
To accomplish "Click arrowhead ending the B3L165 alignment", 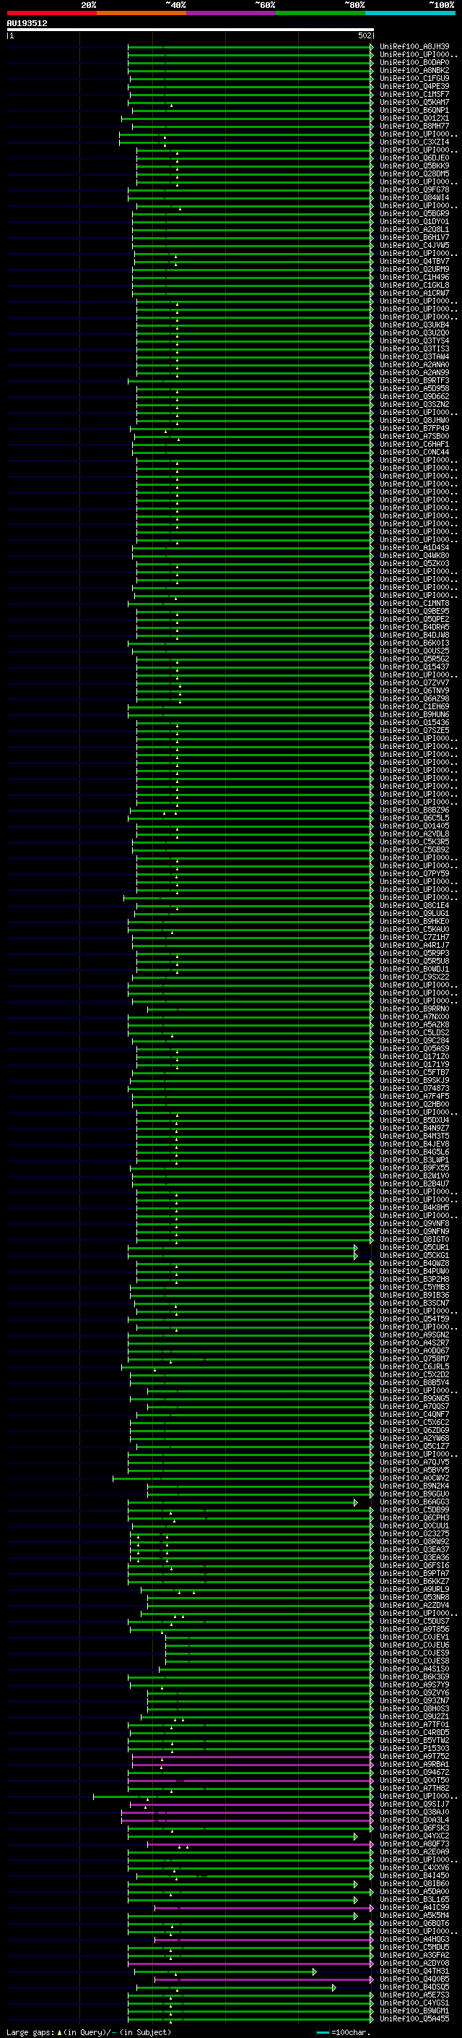I will [x=356, y=1899].
